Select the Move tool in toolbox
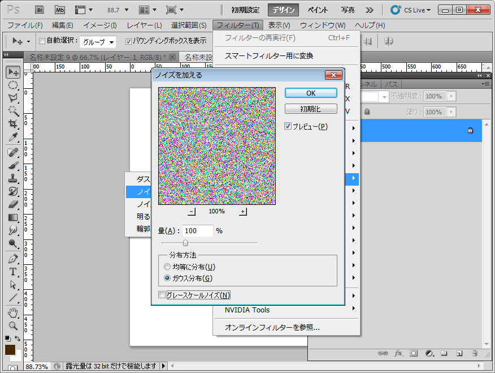 coord(13,72)
